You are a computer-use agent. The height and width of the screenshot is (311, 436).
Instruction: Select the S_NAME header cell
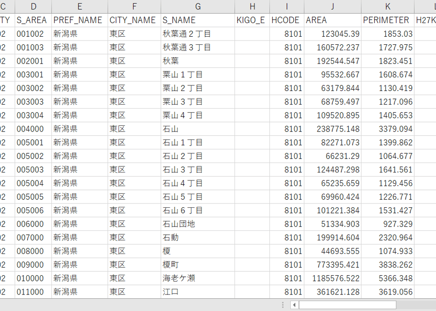(198, 20)
